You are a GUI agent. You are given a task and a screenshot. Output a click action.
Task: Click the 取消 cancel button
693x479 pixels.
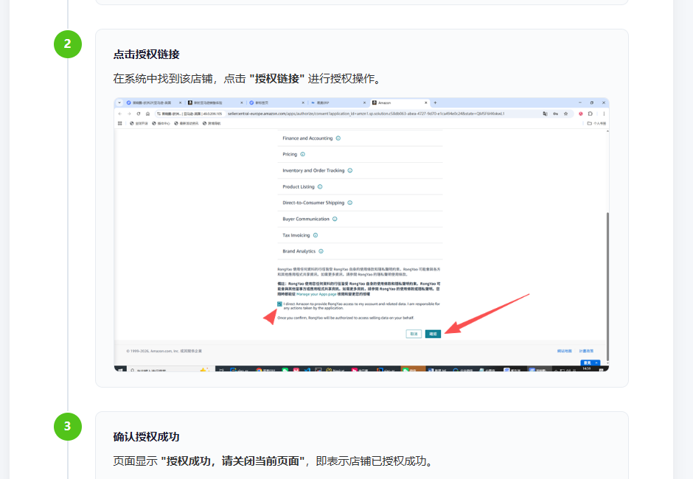[414, 334]
